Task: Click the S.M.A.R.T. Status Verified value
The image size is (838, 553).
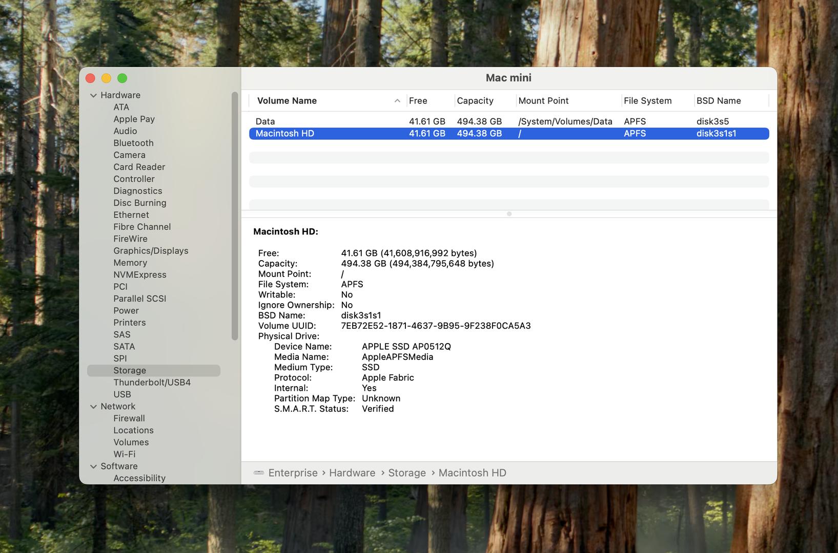Action: (x=378, y=409)
